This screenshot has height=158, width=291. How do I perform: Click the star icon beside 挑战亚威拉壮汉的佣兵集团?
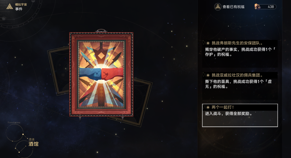(208, 75)
